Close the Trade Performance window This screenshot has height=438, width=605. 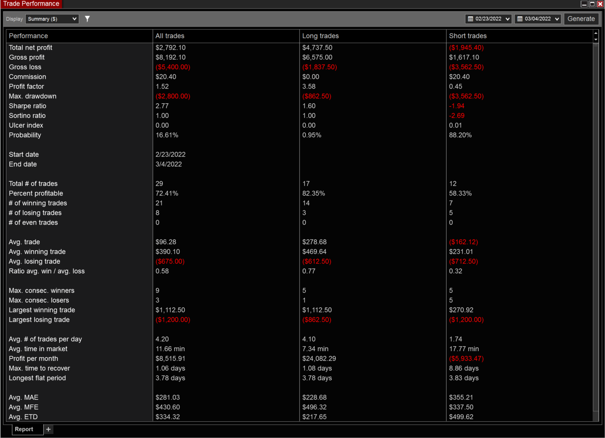(600, 4)
